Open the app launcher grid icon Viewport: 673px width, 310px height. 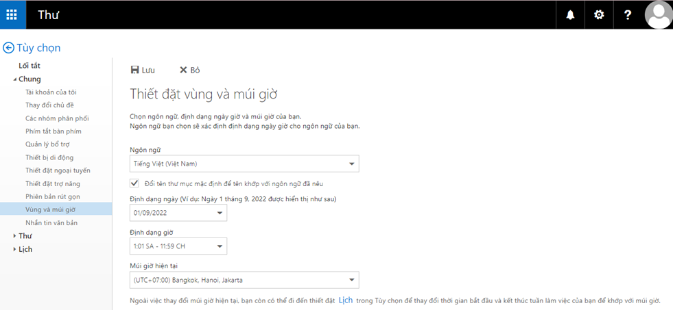[12, 14]
